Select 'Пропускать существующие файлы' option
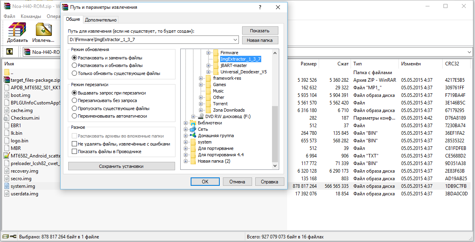 tap(74, 108)
